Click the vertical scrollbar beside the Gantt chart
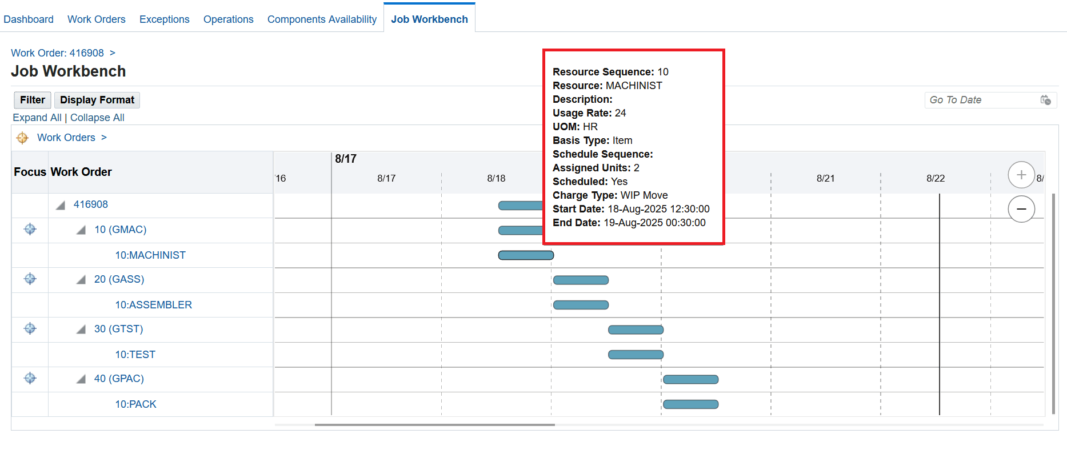 [x=1053, y=303]
